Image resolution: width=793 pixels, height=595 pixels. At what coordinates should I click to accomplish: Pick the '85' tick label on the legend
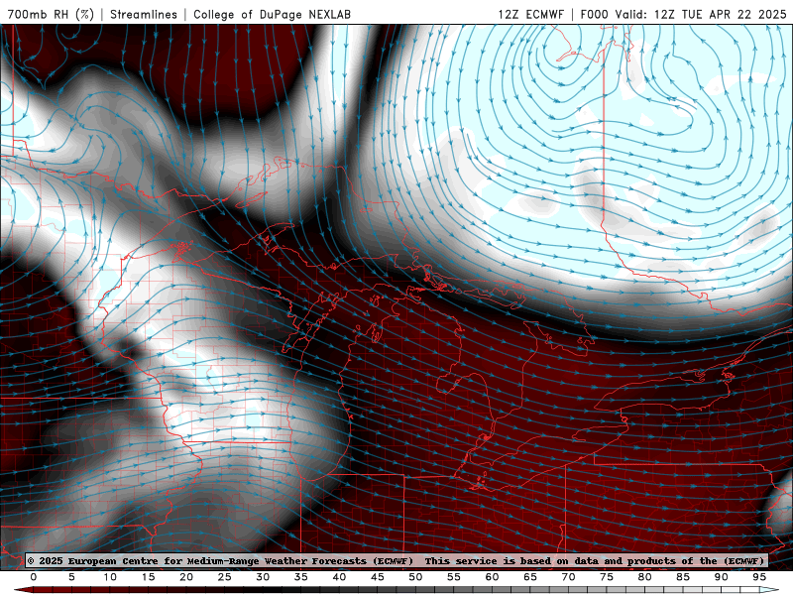coord(683,577)
